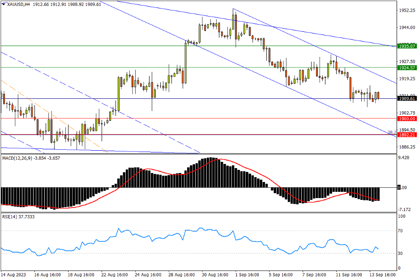This screenshot has width=419, height=279.
Task: Click the current price tag 1909.61
Action: (x=407, y=99)
